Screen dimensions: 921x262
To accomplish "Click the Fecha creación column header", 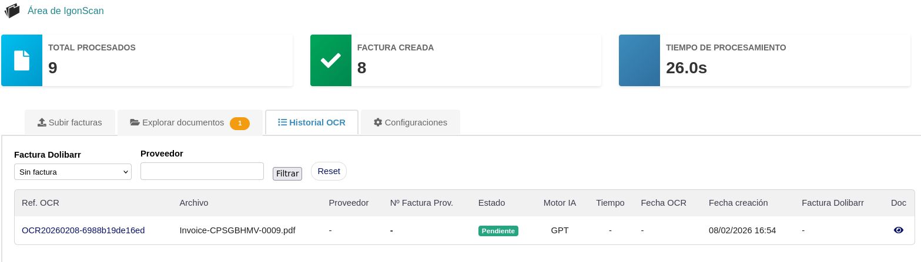I will [x=738, y=203].
